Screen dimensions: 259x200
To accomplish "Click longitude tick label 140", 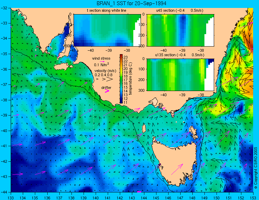I will [95, 198].
